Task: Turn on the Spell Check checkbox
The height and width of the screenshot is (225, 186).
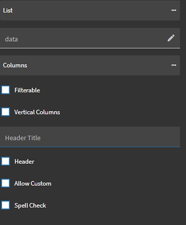Action: (5, 205)
